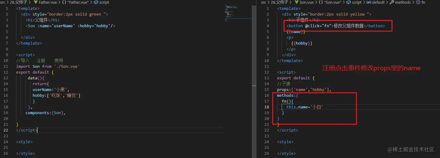
Task: Click the "//子接" comment in Son.vue
Action: [x=284, y=84]
